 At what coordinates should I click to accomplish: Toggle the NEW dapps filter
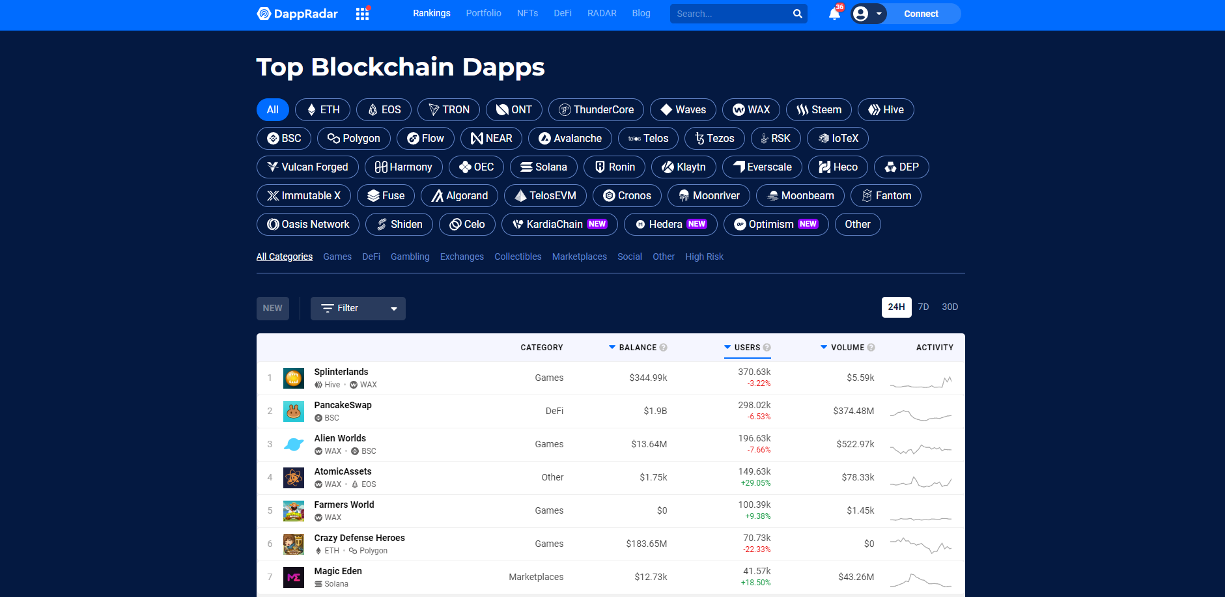(x=272, y=309)
